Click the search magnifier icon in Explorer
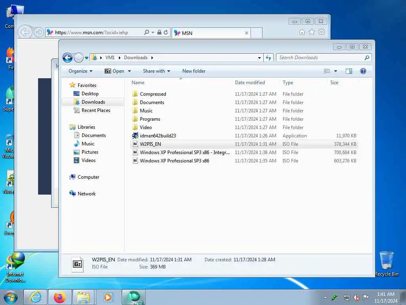Screen dimensions: 406x305 [367, 58]
